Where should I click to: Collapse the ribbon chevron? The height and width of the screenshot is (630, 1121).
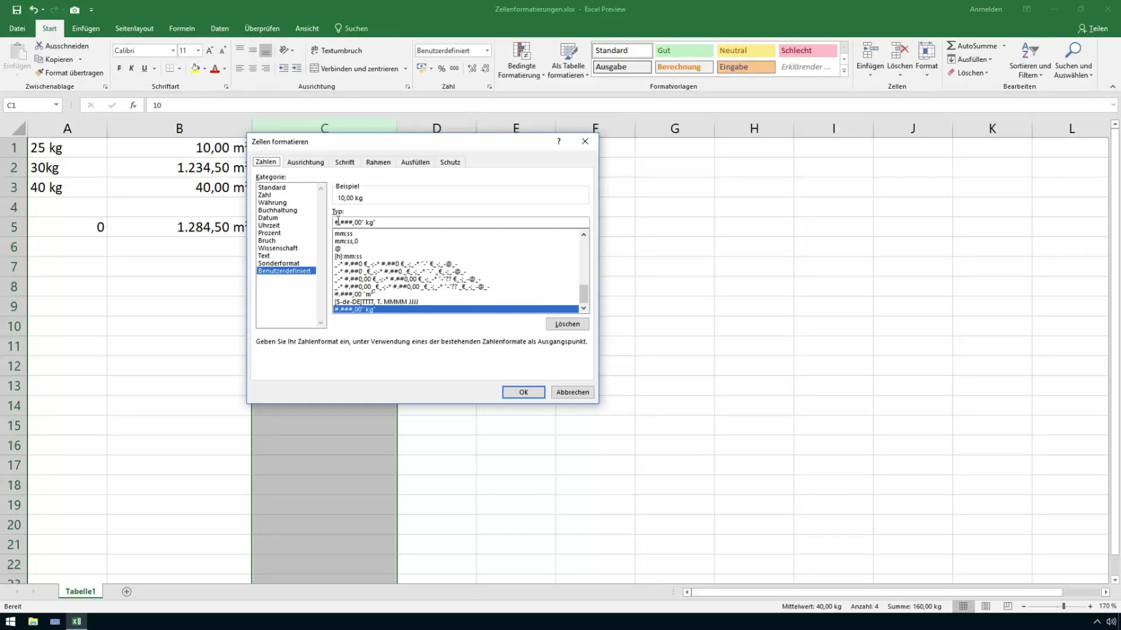pos(1112,86)
